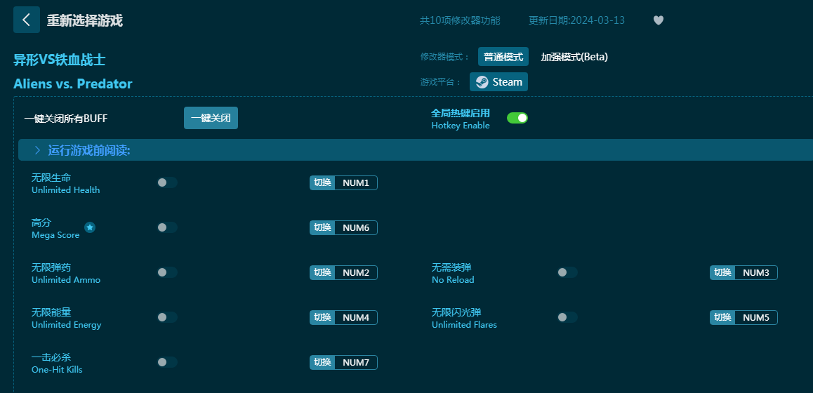Screen dimensions: 813x393
Task: Turn on the Unlimited Ammo switch
Action: [x=167, y=272]
